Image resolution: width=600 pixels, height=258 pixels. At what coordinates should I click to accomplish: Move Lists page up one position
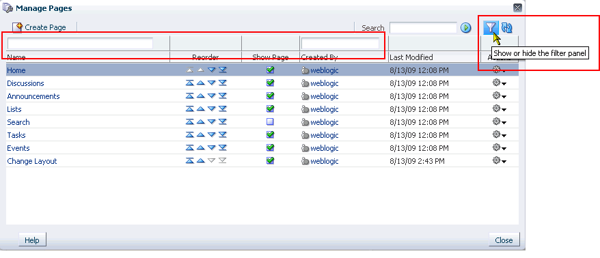(x=200, y=109)
